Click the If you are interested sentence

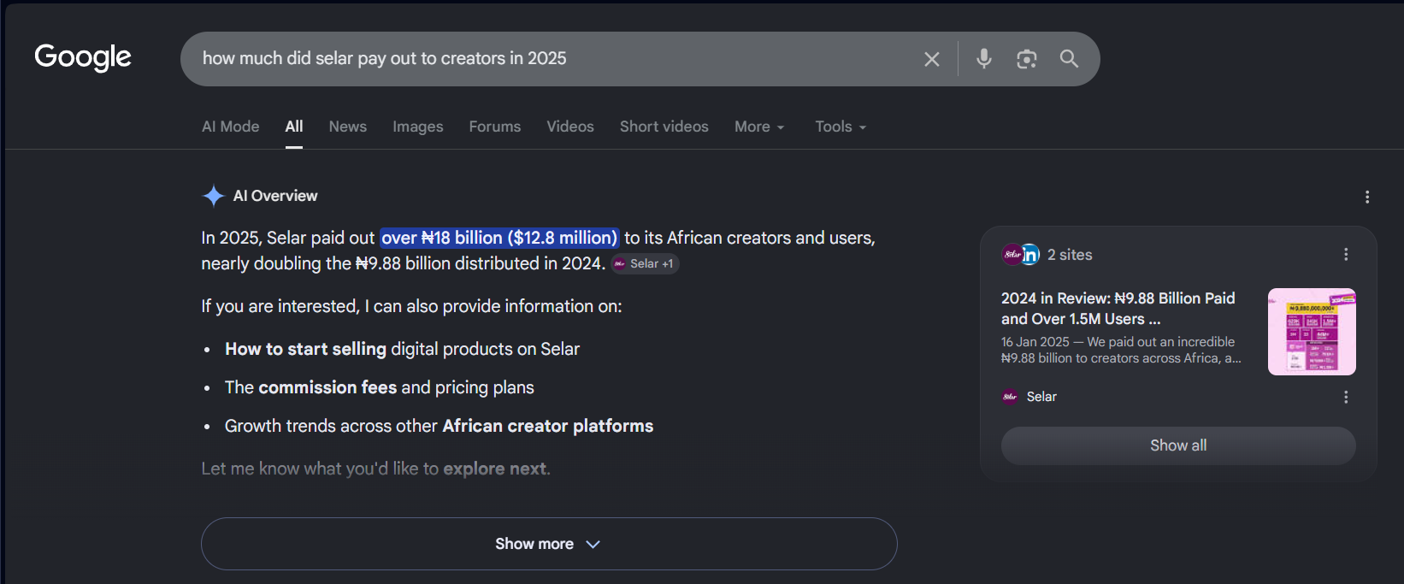point(411,306)
